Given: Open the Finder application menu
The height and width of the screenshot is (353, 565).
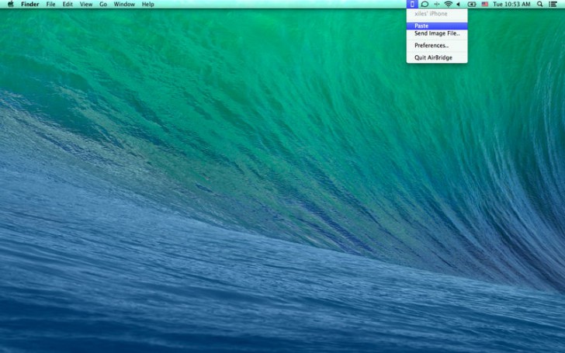Looking at the screenshot, I should (x=30, y=5).
